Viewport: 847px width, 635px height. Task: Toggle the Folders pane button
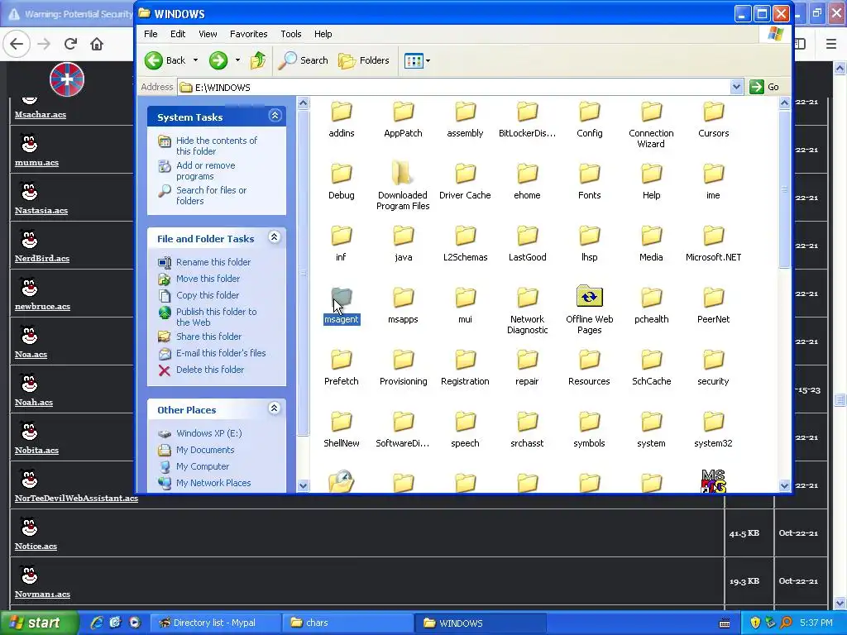pos(364,60)
